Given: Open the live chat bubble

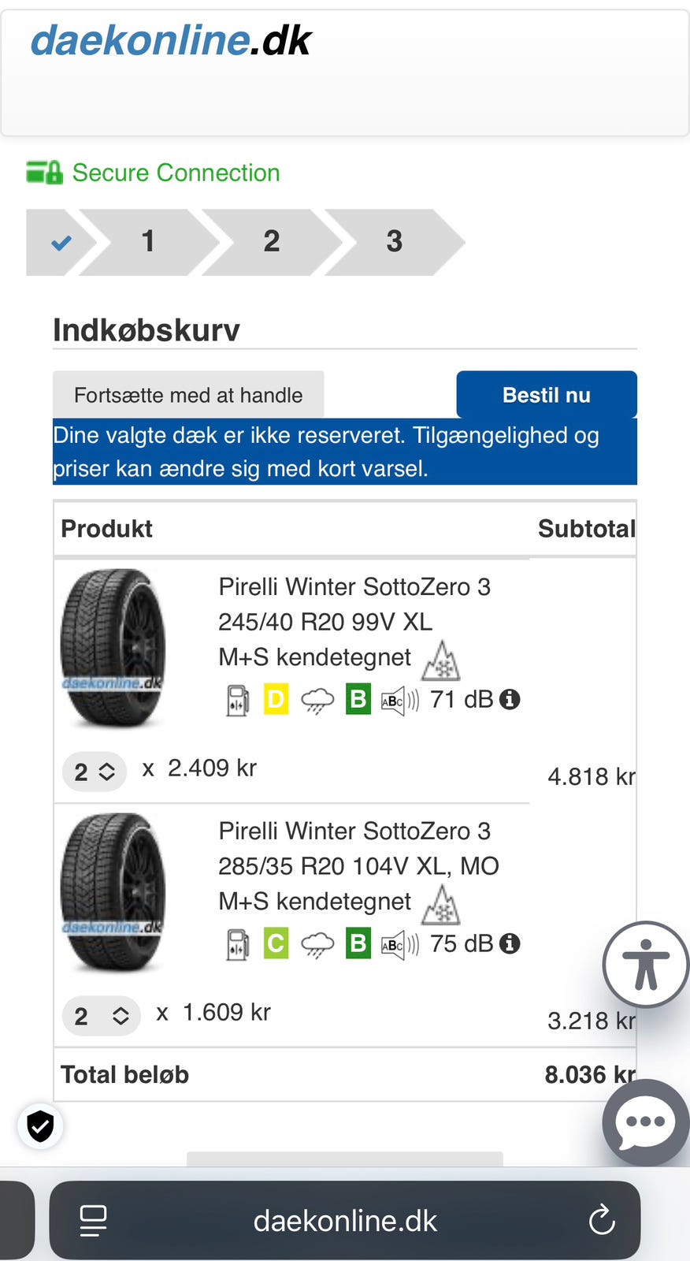Looking at the screenshot, I should (646, 1122).
